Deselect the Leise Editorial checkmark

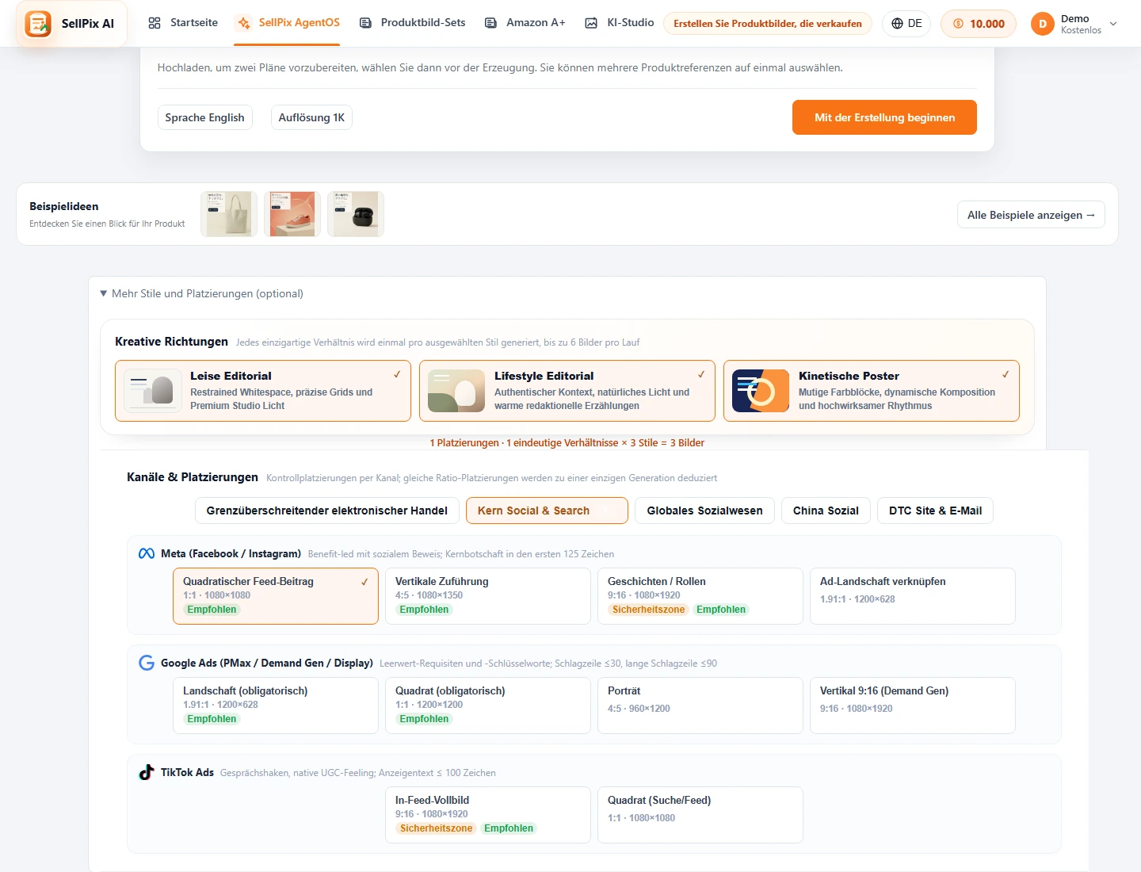[x=397, y=374]
